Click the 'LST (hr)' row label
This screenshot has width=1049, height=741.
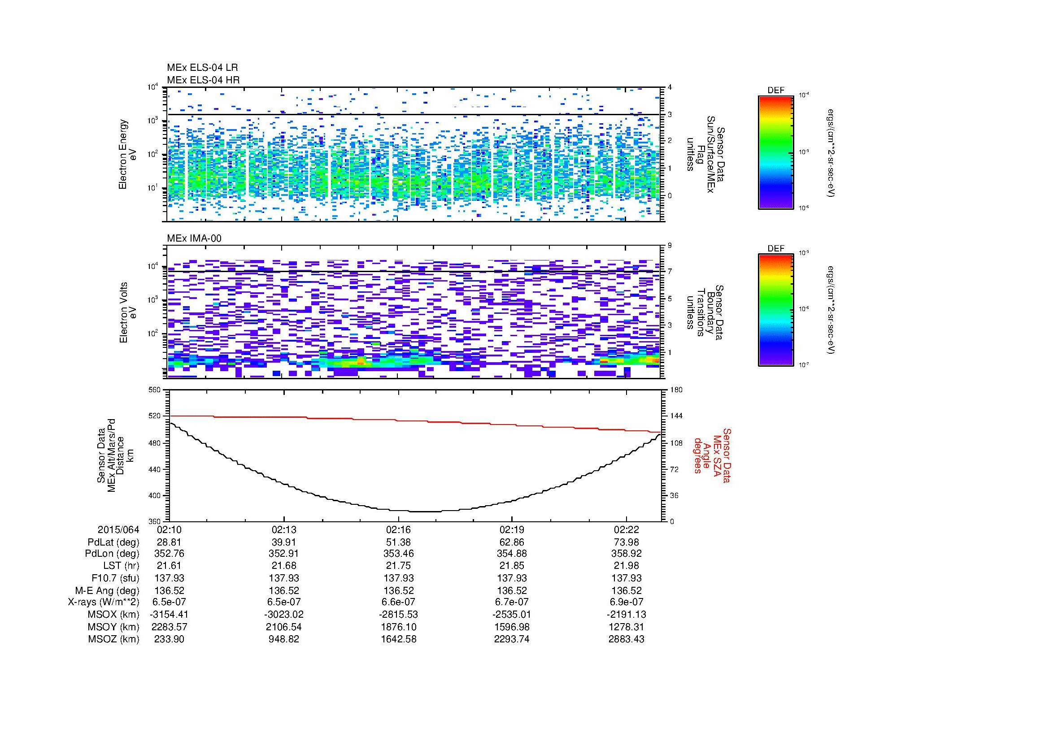(x=121, y=566)
